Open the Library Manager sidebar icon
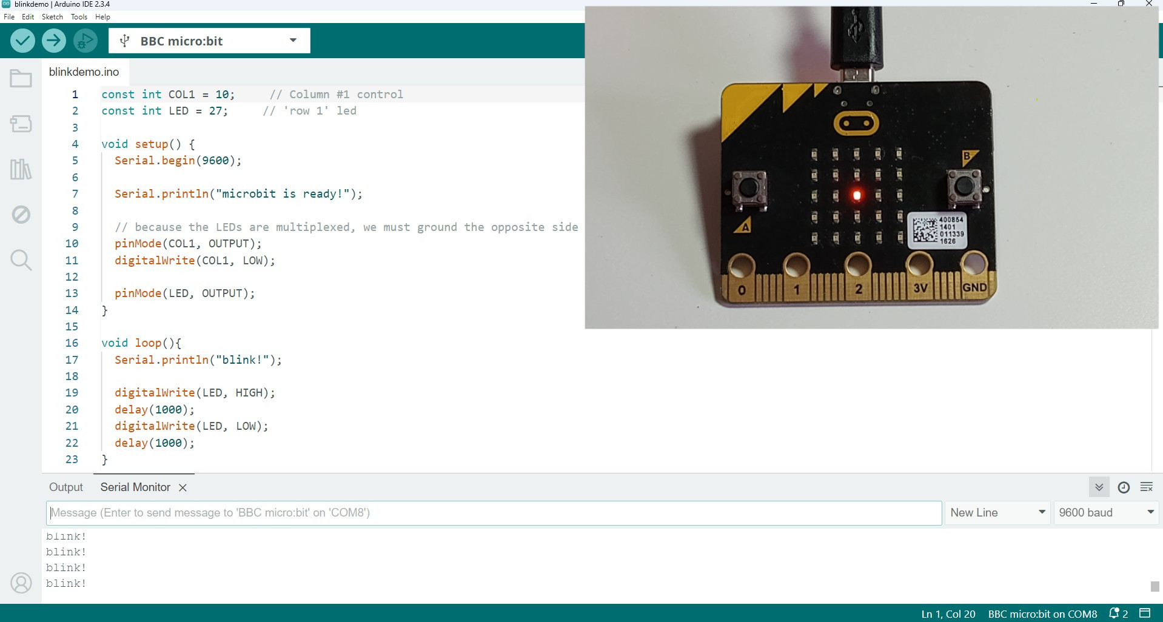The image size is (1163, 622). coord(21,169)
